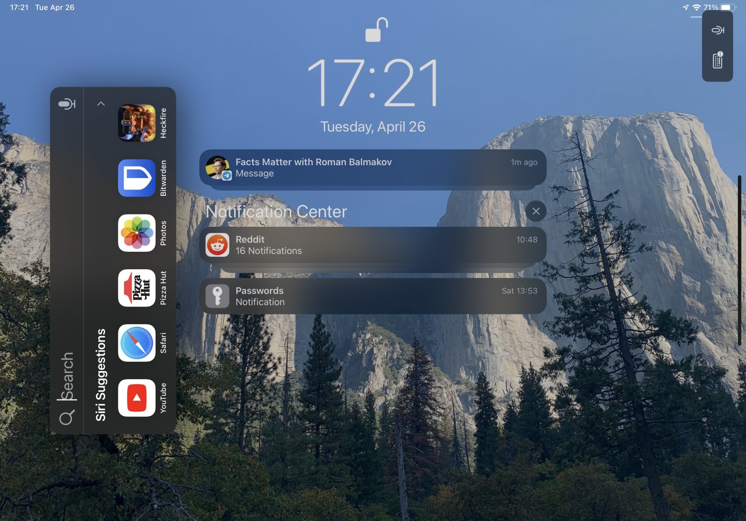
Task: Tap the magnifying glass search icon
Action: pos(67,418)
